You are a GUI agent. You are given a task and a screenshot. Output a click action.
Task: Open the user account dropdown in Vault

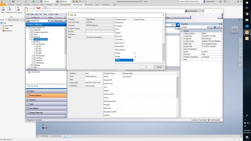tap(203, 11)
